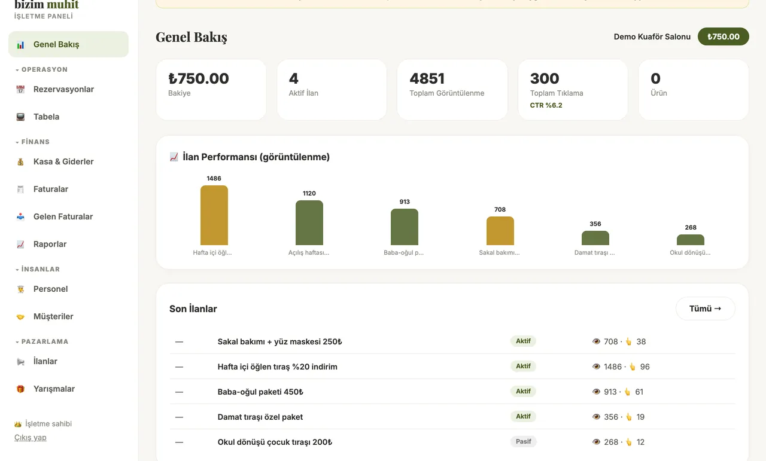Click the Toplam Görüntülenme stat card
This screenshot has width=766, height=461.
(452, 90)
